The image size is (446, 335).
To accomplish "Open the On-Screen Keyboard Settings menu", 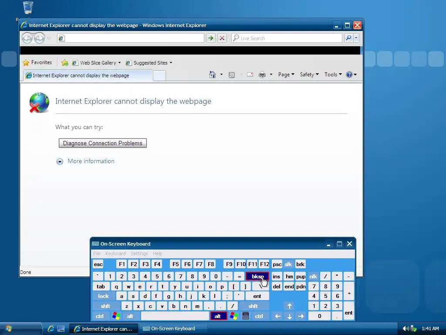I will (139, 253).
